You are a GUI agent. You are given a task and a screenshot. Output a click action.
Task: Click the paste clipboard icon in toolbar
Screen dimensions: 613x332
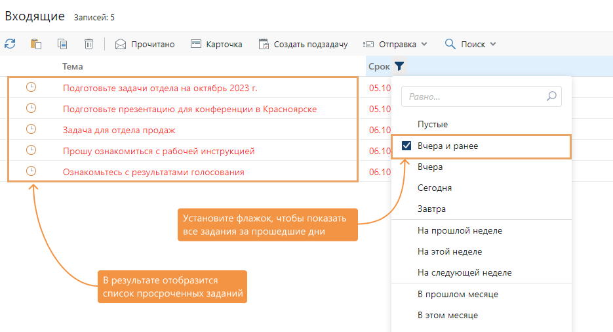36,44
